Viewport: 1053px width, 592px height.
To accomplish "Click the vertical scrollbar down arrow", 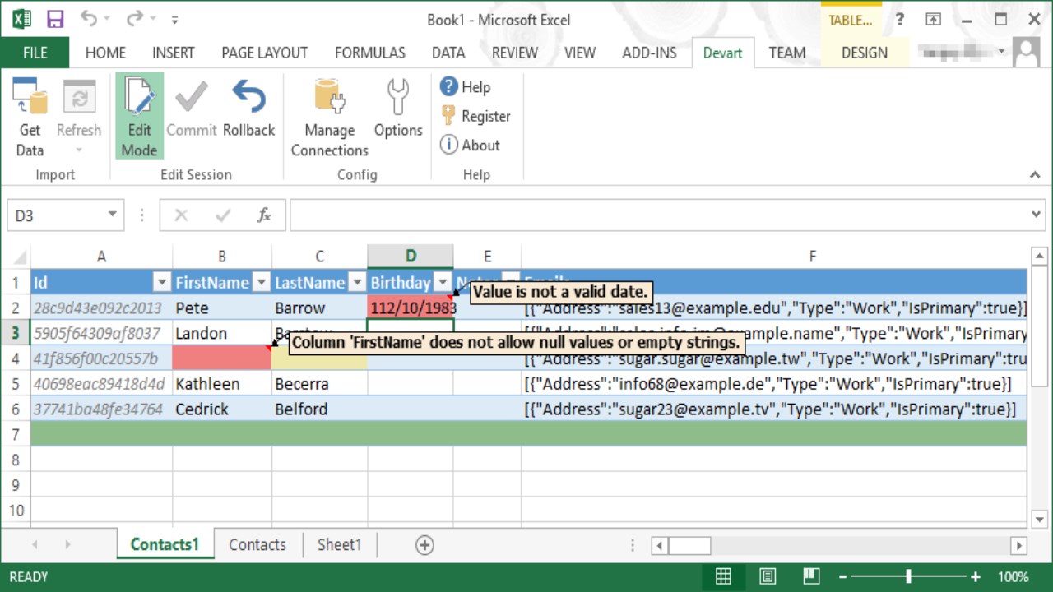I will [1040, 519].
